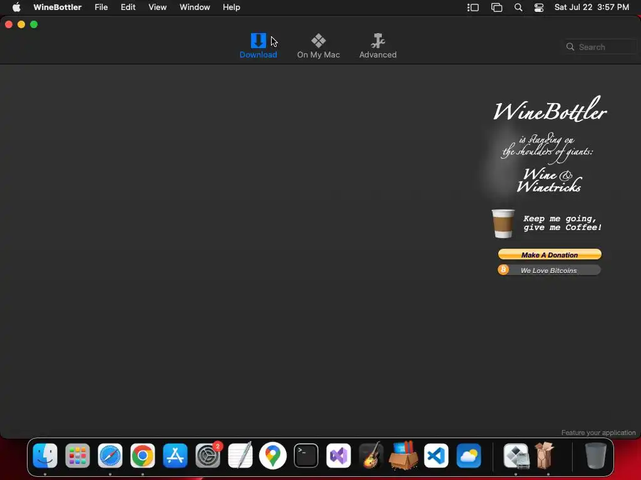Image resolution: width=641 pixels, height=480 pixels.
Task: Click the Feature your application link
Action: pos(598,432)
